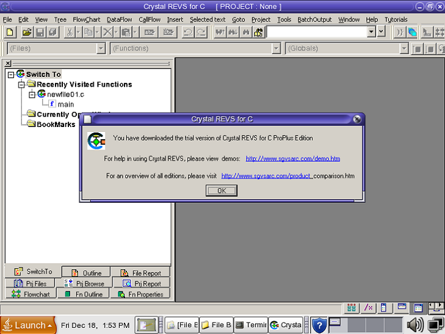Click the Find Previous binoculars-up icon
The image size is (445, 334).
(x=220, y=32)
